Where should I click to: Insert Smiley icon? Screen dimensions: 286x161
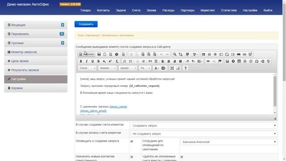tap(251, 61)
